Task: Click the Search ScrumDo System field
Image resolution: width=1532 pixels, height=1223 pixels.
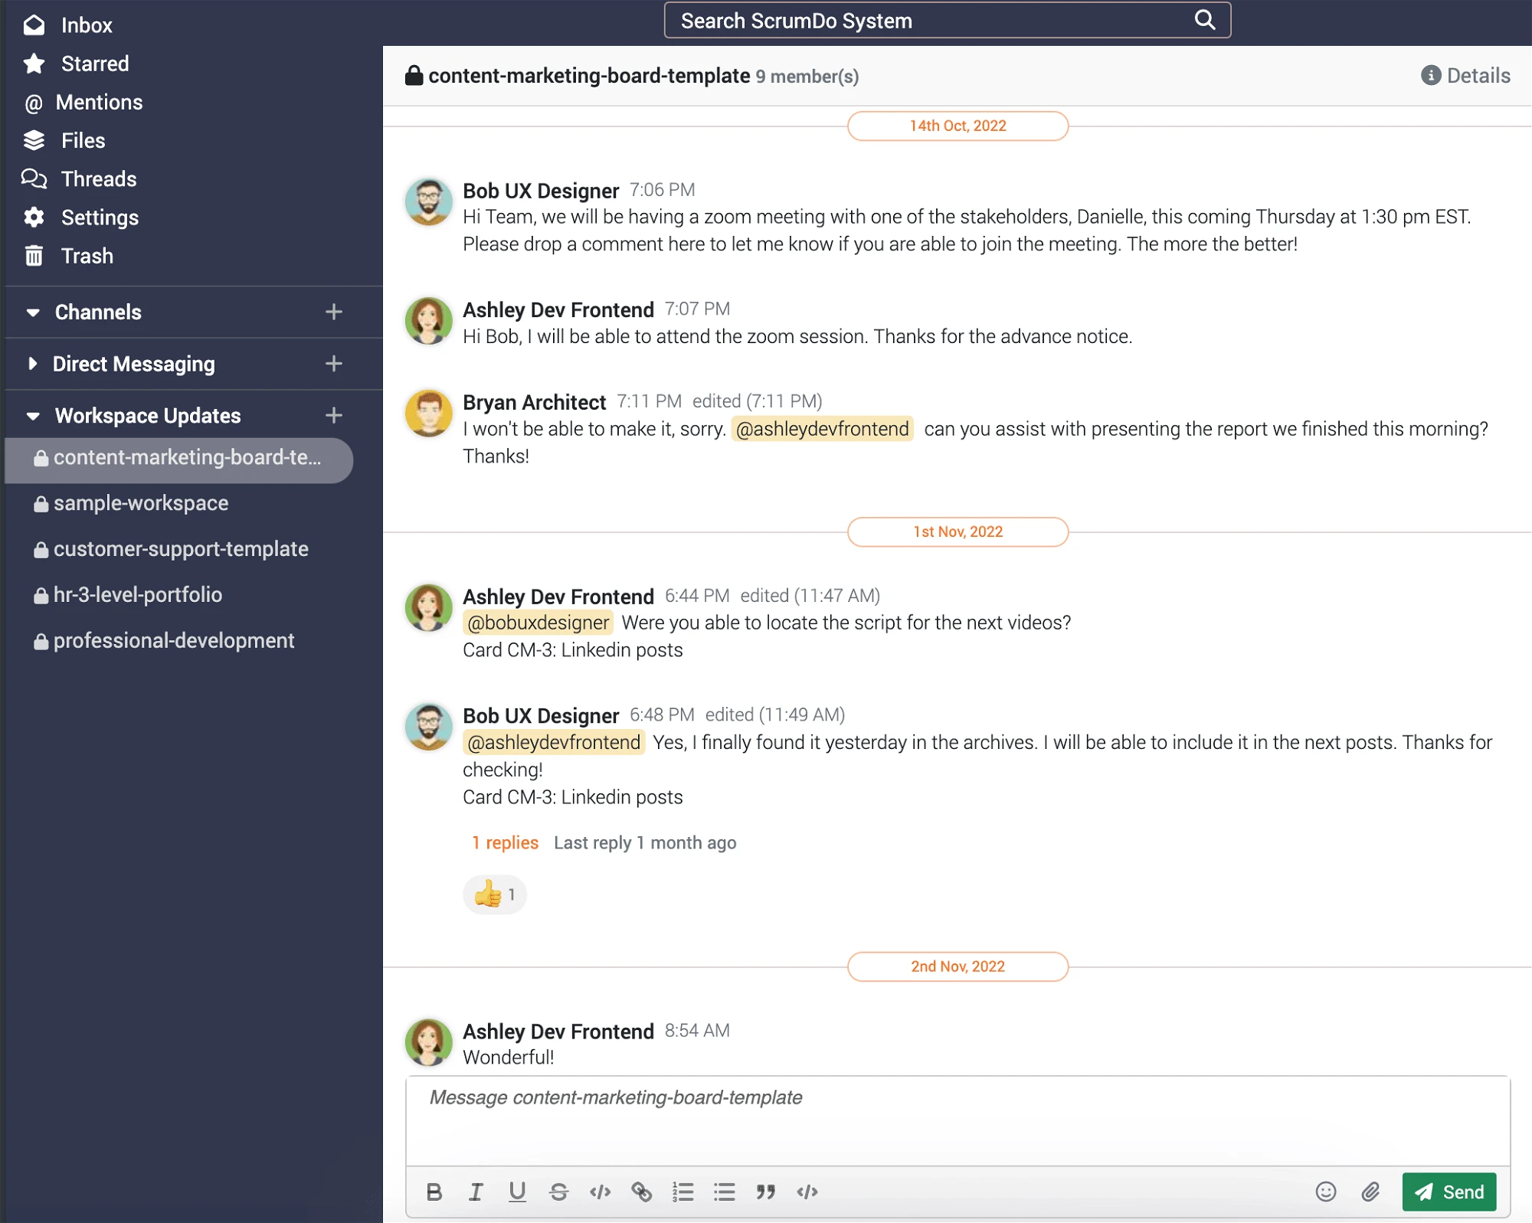Action: pos(947,21)
